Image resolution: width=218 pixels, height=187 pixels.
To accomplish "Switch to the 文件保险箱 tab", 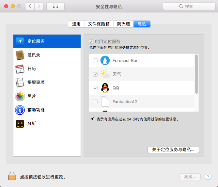I will [99, 24].
